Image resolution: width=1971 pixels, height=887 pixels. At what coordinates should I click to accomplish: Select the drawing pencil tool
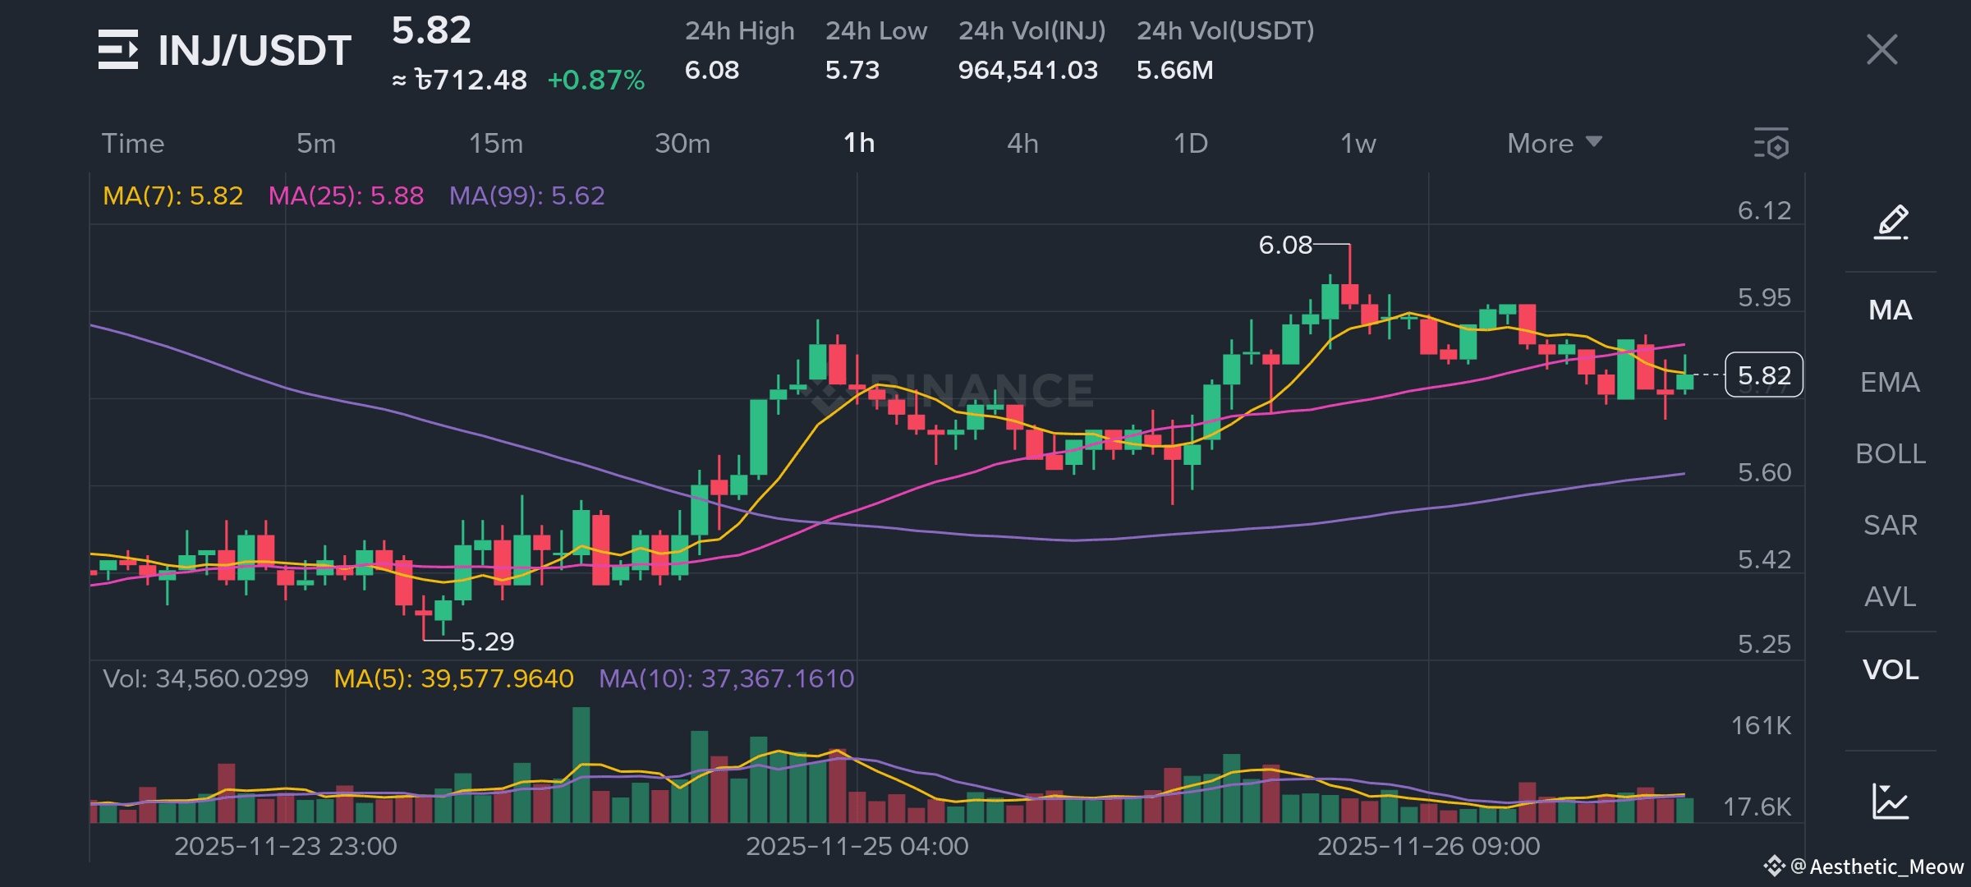point(1891,222)
